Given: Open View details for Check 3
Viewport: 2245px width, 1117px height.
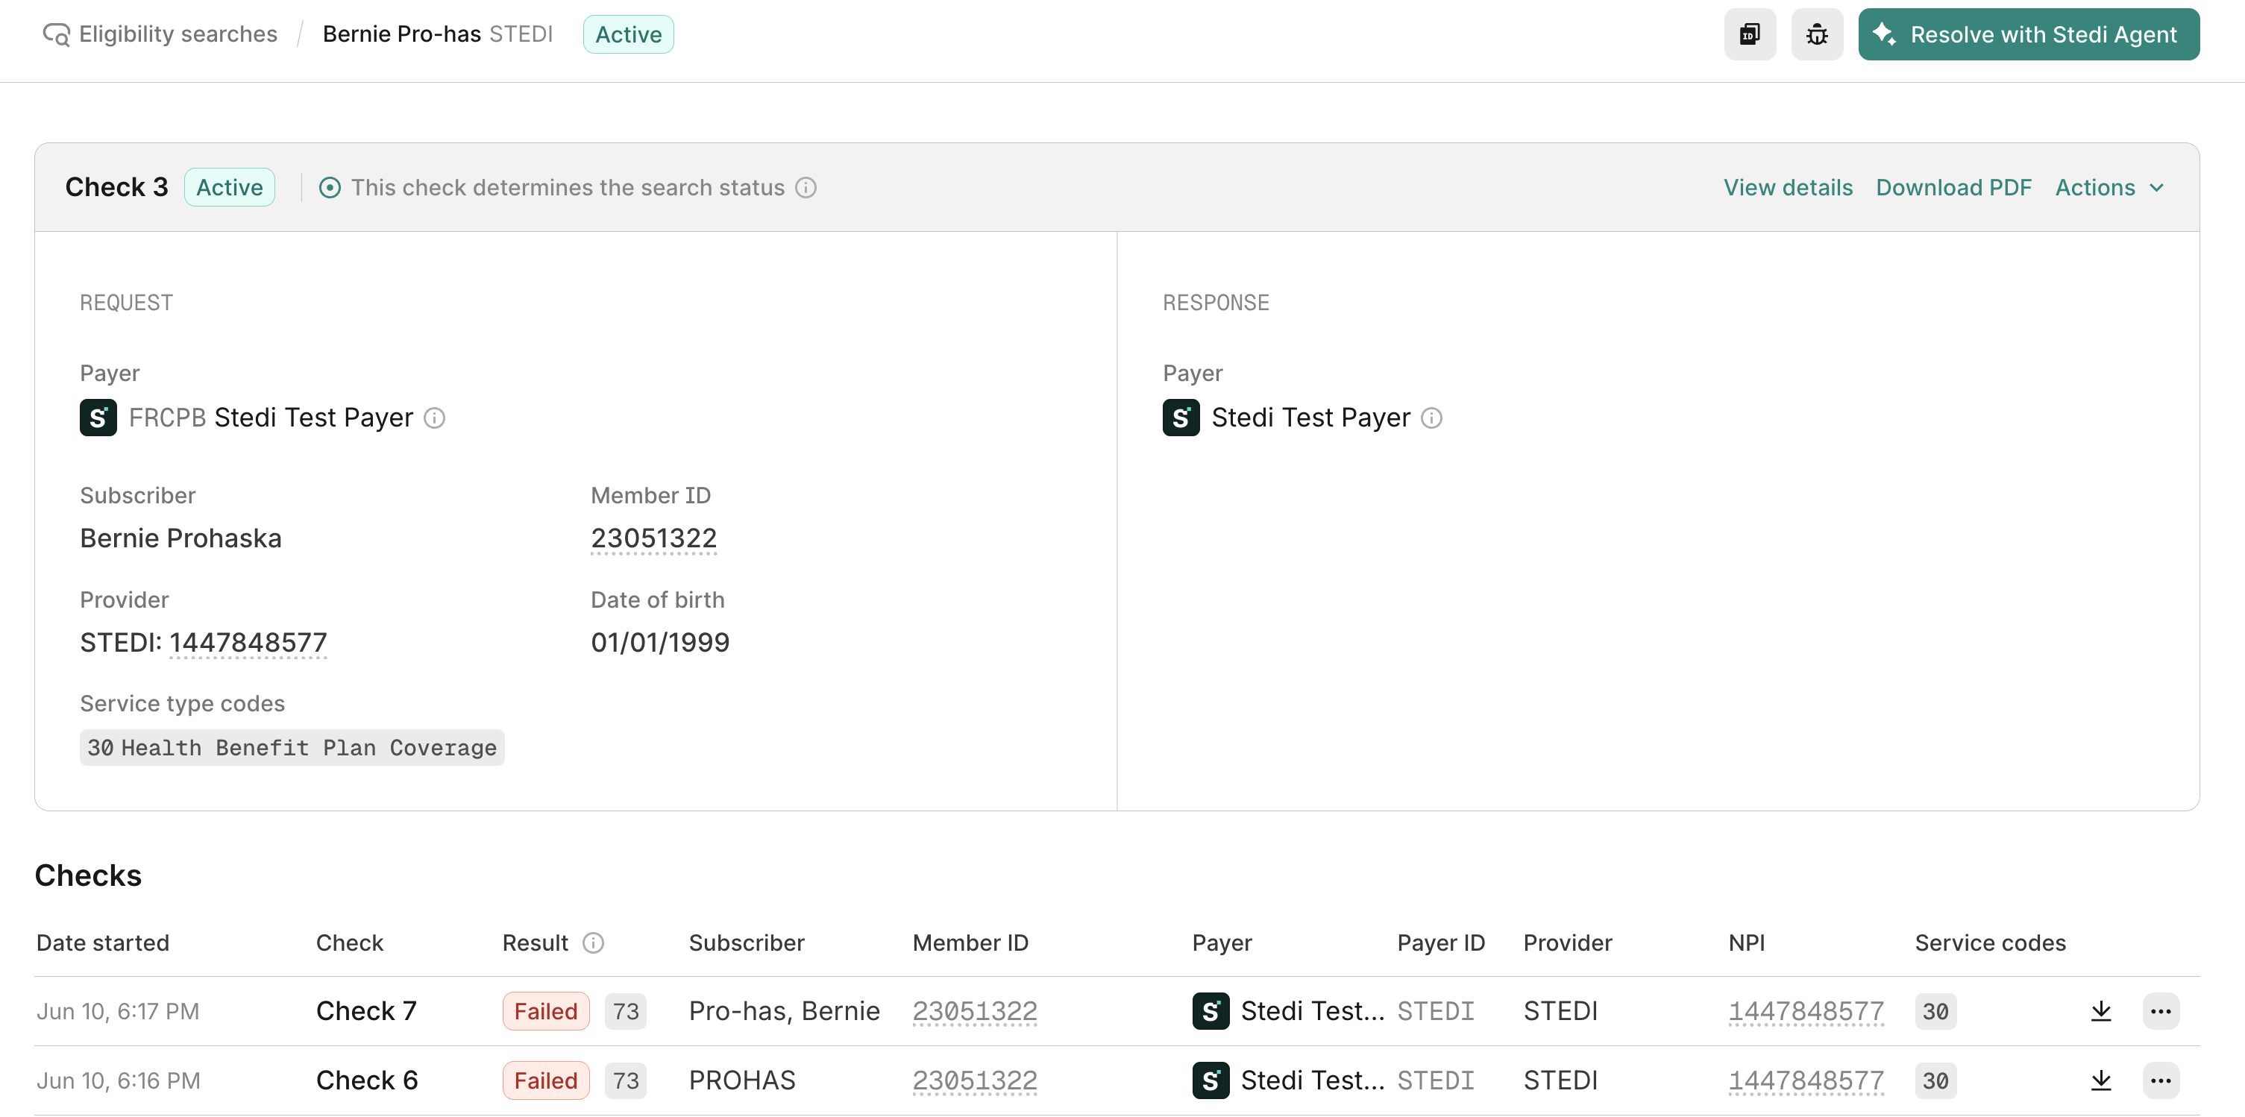Looking at the screenshot, I should tap(1788, 187).
